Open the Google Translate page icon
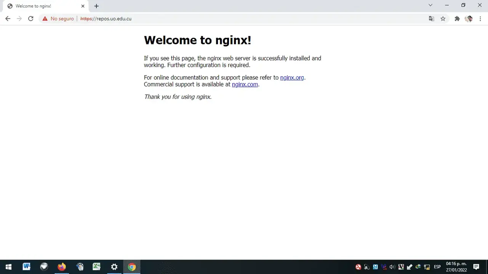 (x=431, y=19)
